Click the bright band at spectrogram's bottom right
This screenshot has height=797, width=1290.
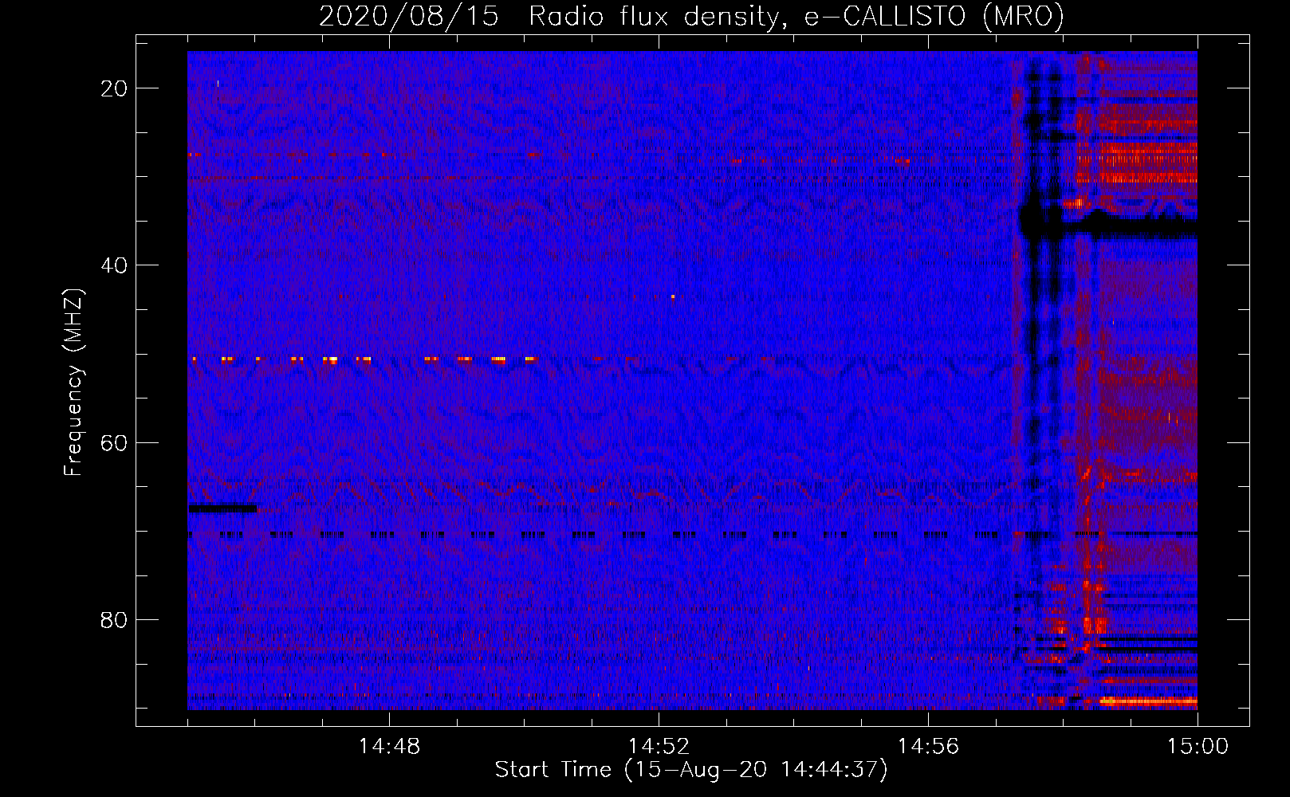(x=1148, y=701)
